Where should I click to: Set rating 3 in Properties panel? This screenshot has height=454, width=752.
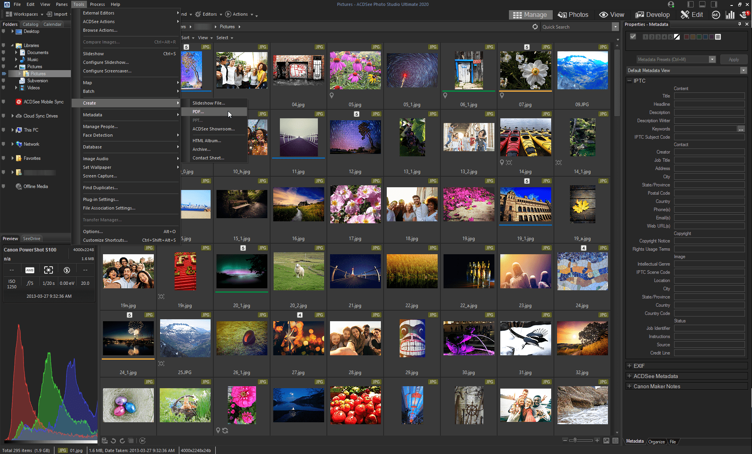pyautogui.click(x=658, y=37)
